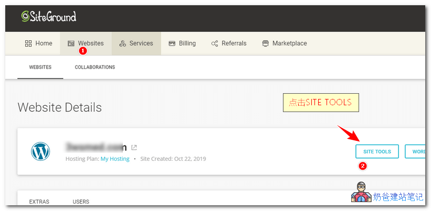The width and height of the screenshot is (431, 211).
Task: Open the Billing section
Action: (182, 43)
